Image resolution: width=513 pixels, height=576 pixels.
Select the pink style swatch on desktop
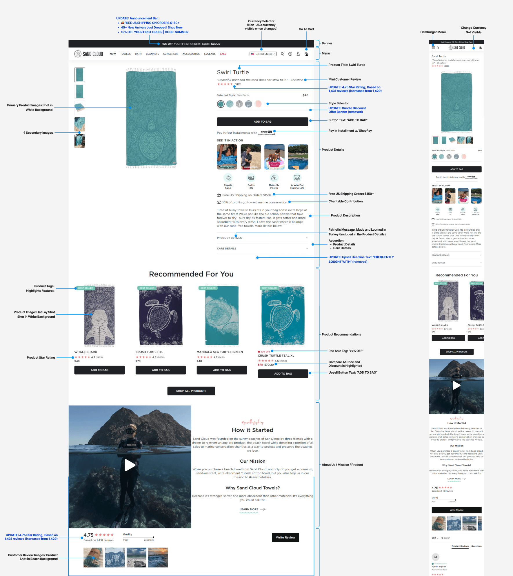pyautogui.click(x=258, y=104)
